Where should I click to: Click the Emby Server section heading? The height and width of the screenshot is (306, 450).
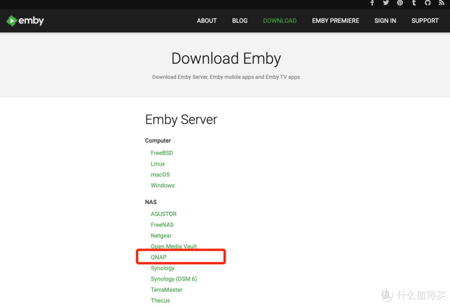click(181, 120)
